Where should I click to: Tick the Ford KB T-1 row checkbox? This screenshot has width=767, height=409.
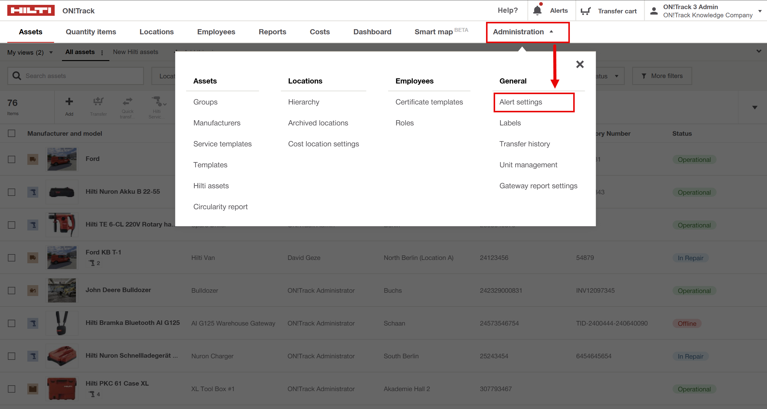coord(12,258)
